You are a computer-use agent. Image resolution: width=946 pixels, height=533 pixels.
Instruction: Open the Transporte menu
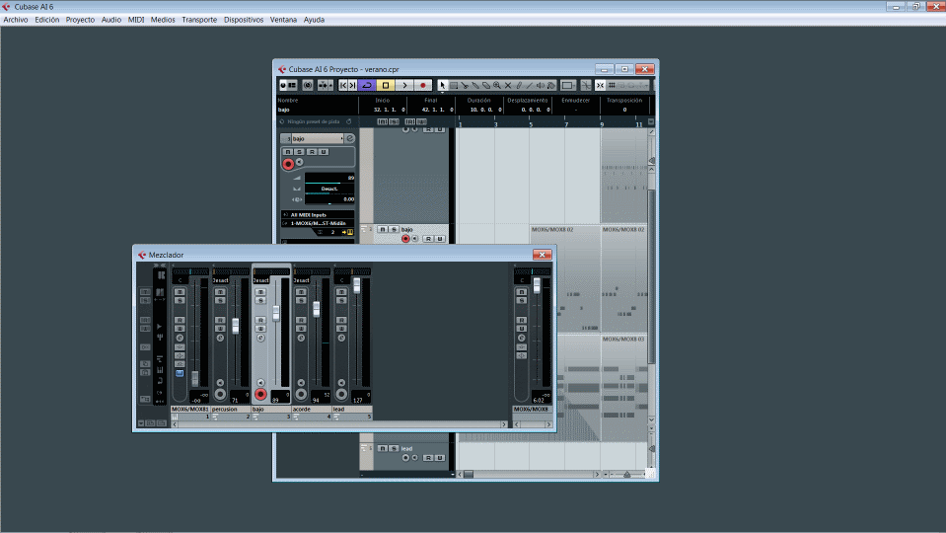(199, 20)
